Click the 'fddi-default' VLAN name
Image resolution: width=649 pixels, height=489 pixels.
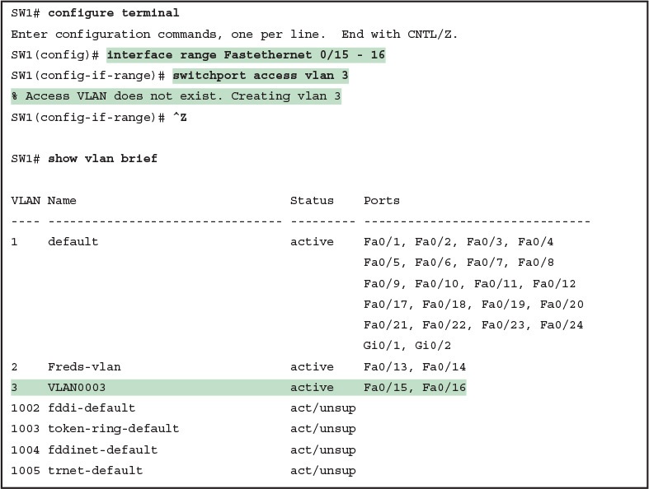coord(92,408)
